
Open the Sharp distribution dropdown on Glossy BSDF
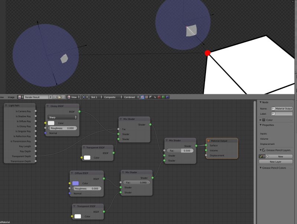point(62,116)
